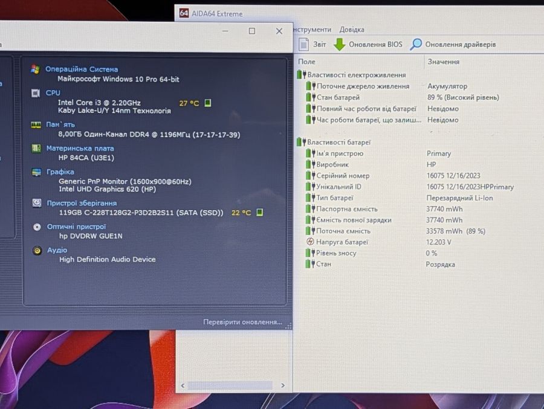Select the Унікальний ID row
544x409 pixels.
(410, 187)
